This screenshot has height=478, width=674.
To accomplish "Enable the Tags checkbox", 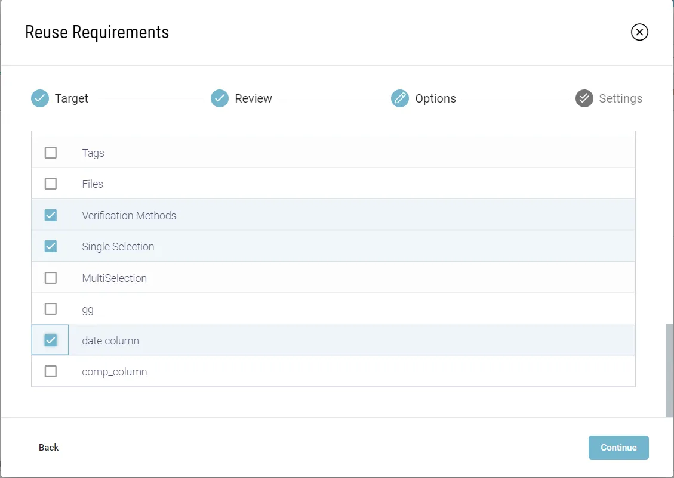I will pos(51,153).
